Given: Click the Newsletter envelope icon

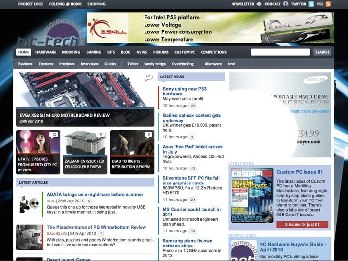Looking at the screenshot, I should tap(259, 4).
